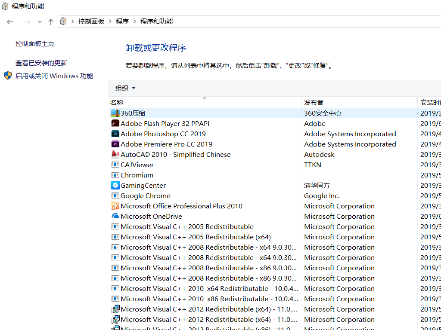Open 控制面板主页 link
Screen dimensions: 441x330
click(35, 44)
